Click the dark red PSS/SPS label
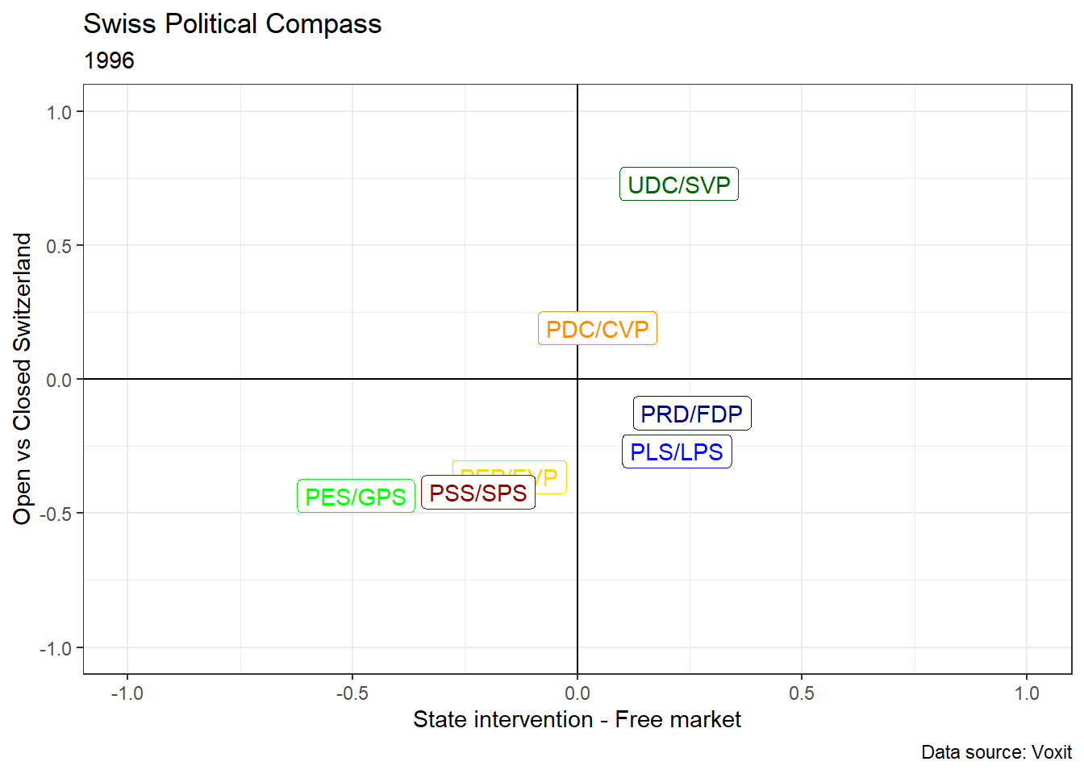This screenshot has width=1084, height=774. [x=477, y=493]
